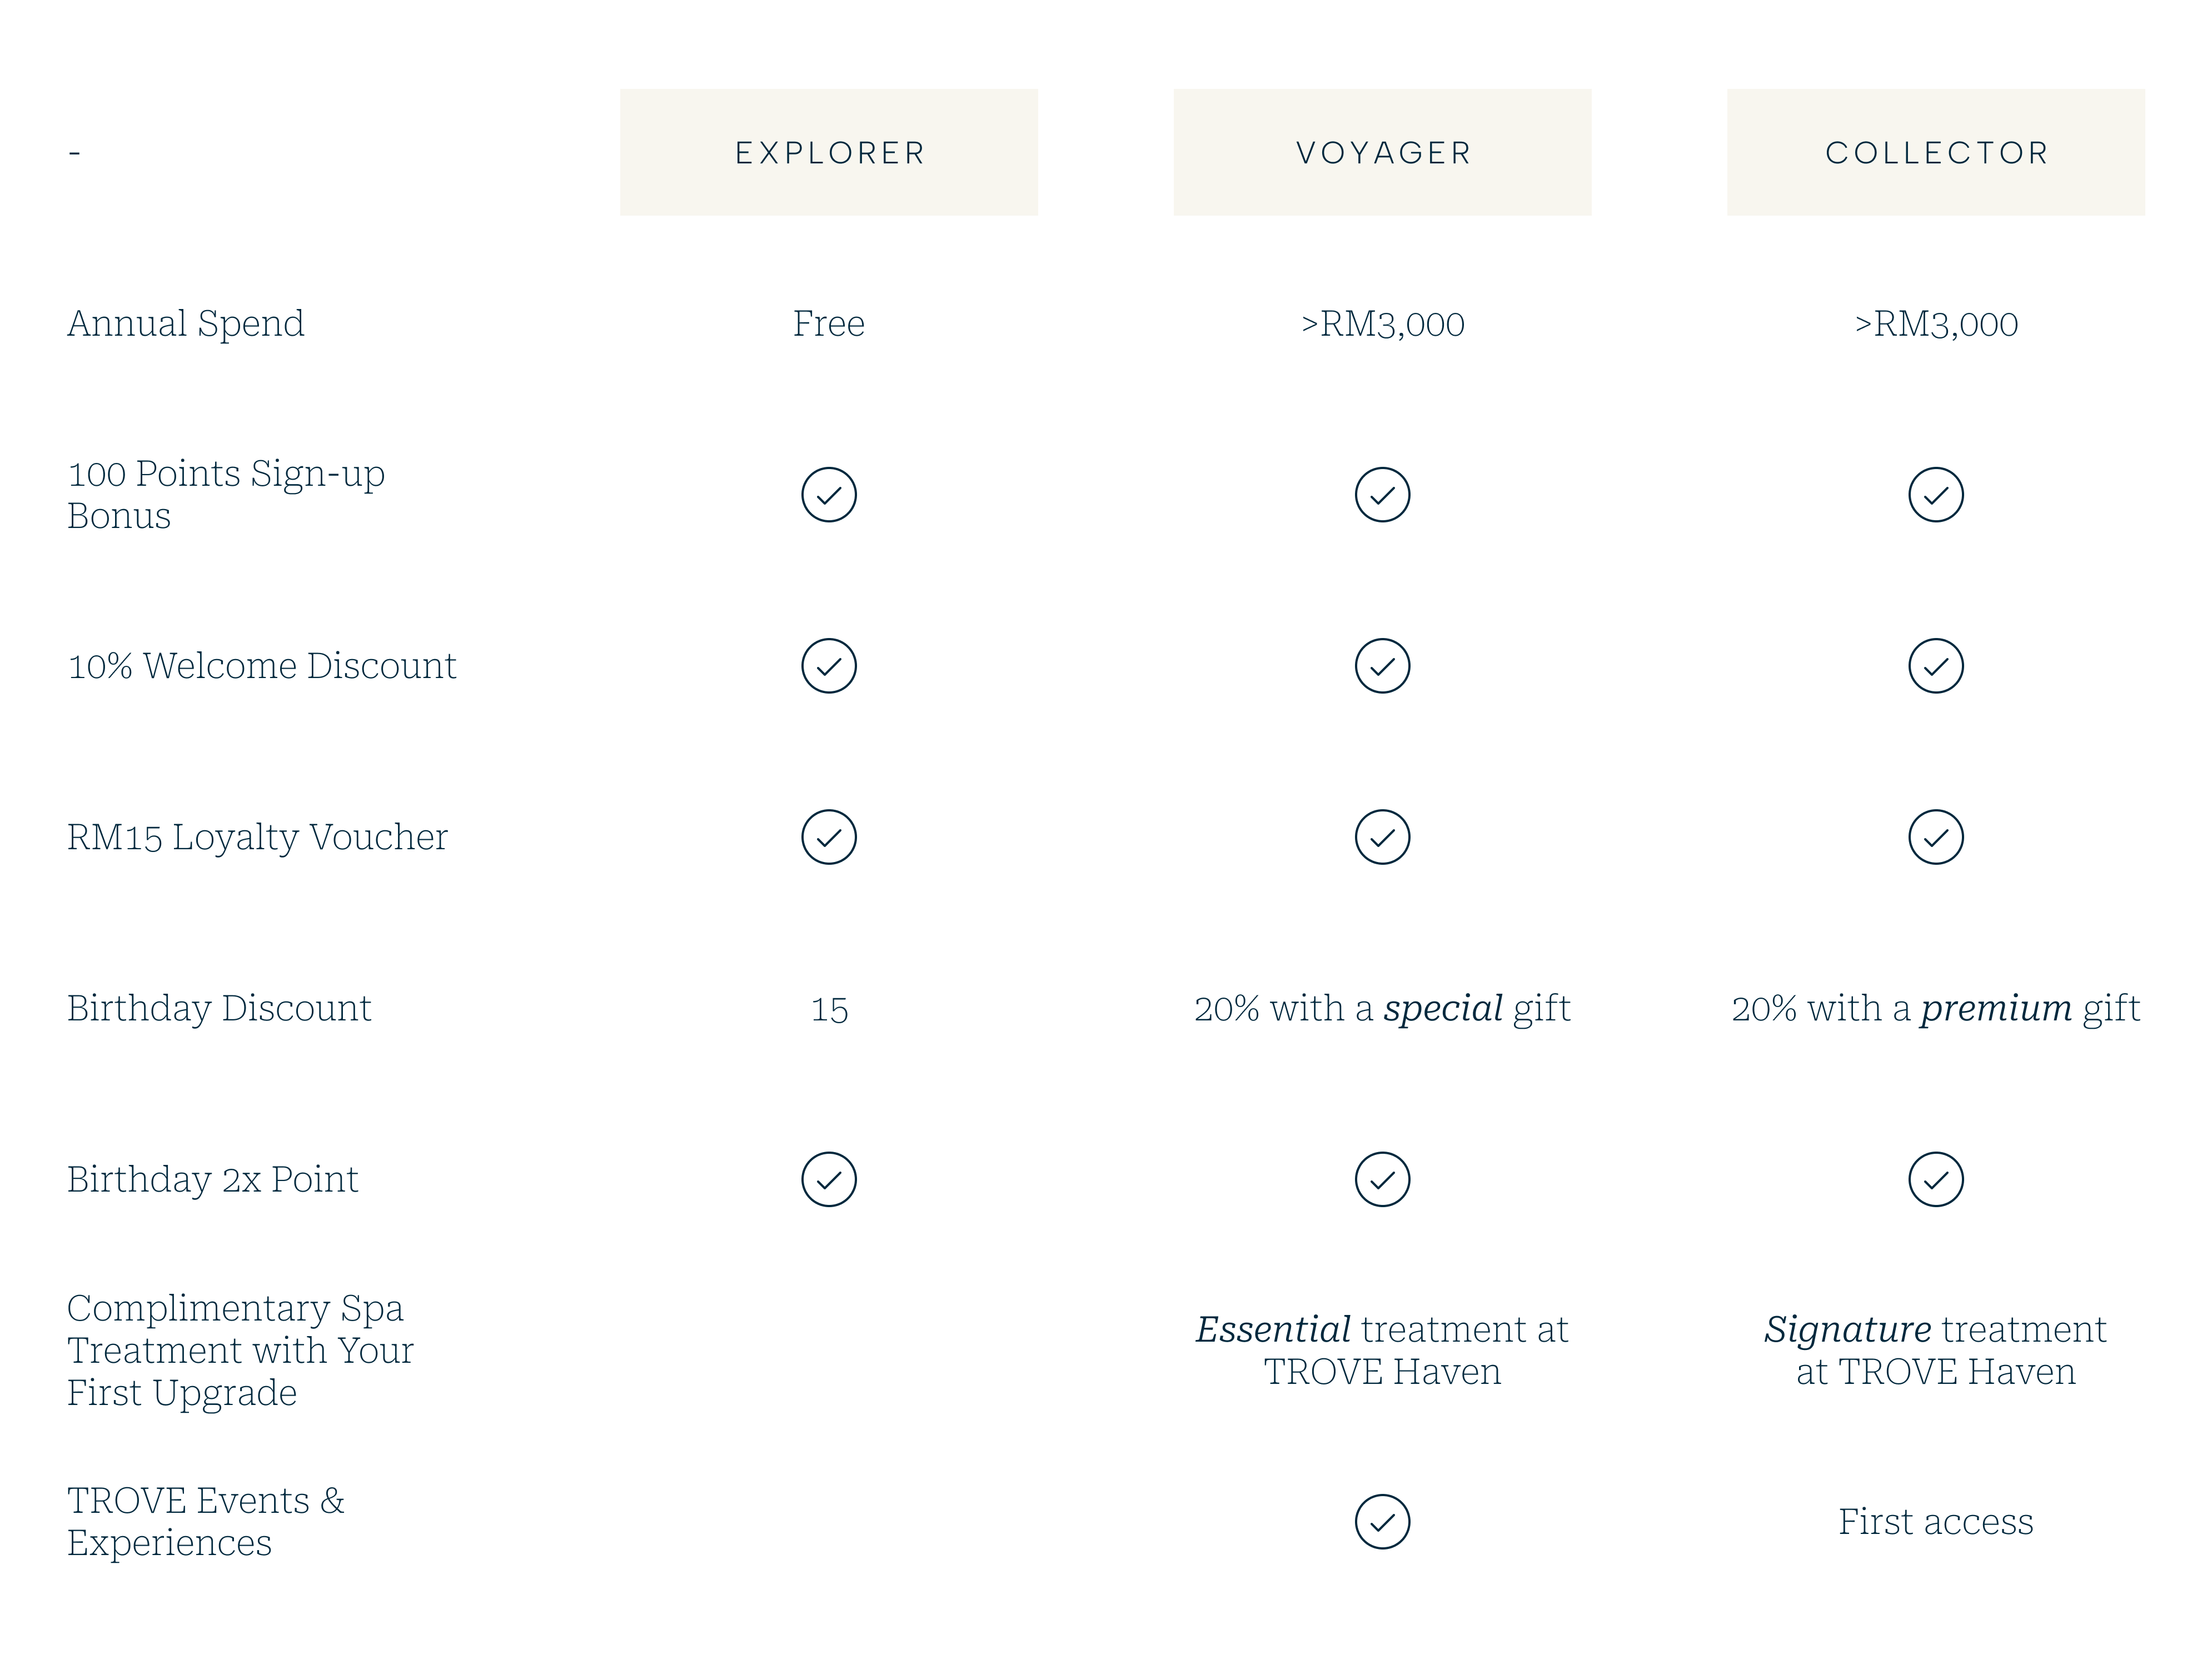2212x1674 pixels.
Task: Click Voyager's TROVE Events & Experiences checkmark
Action: pos(1382,1522)
